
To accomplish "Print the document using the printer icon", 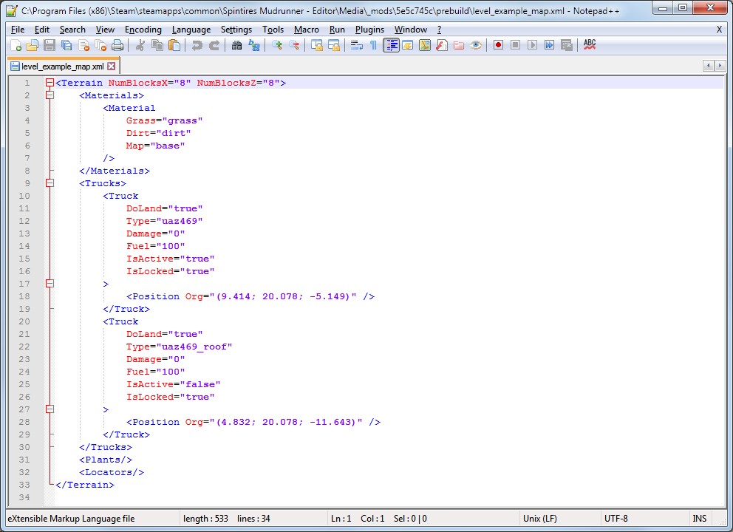I will (117, 45).
